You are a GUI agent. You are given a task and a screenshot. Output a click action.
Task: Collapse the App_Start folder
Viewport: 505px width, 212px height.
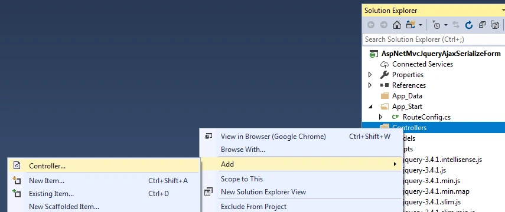click(x=370, y=107)
